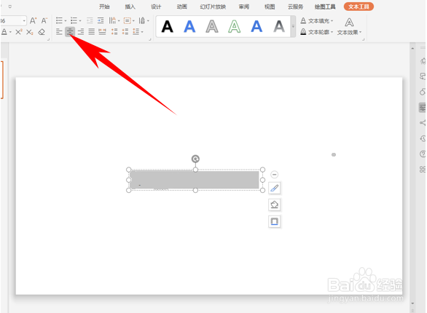The image size is (427, 313).
Task: Switch to the 云服务 tab
Action: (295, 7)
